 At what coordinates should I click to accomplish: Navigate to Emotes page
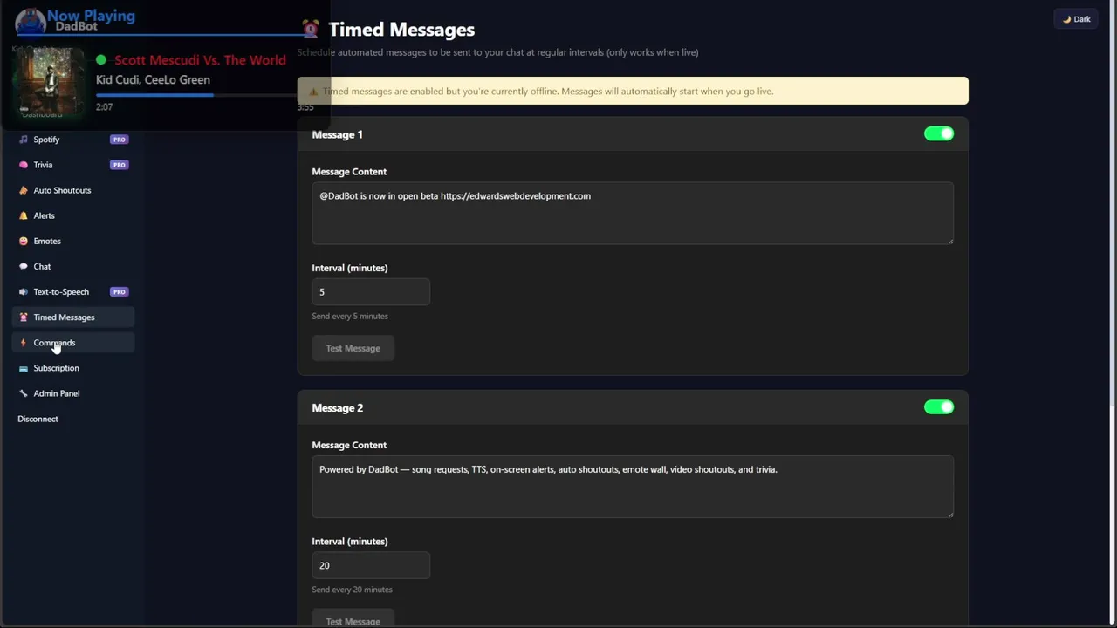[x=73, y=241]
